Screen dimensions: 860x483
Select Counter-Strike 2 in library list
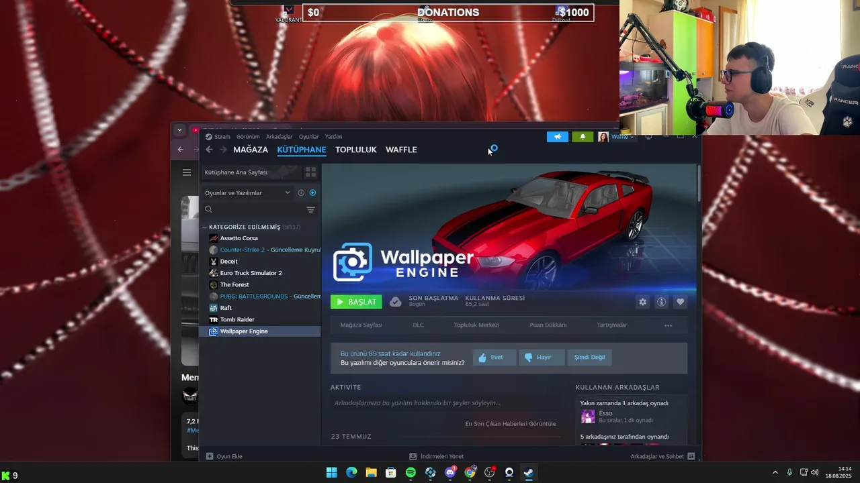(261, 250)
